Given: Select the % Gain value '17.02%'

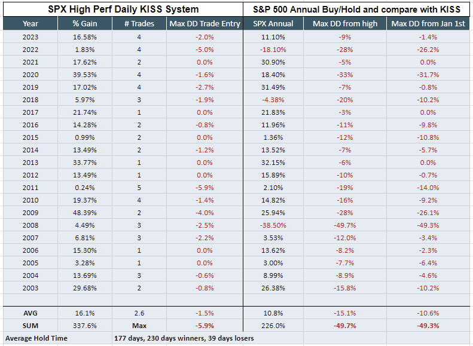Looking at the screenshot, I should [85, 87].
